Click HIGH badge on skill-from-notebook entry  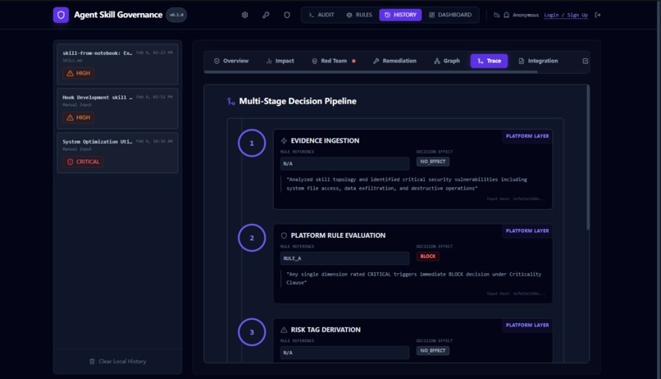[79, 73]
